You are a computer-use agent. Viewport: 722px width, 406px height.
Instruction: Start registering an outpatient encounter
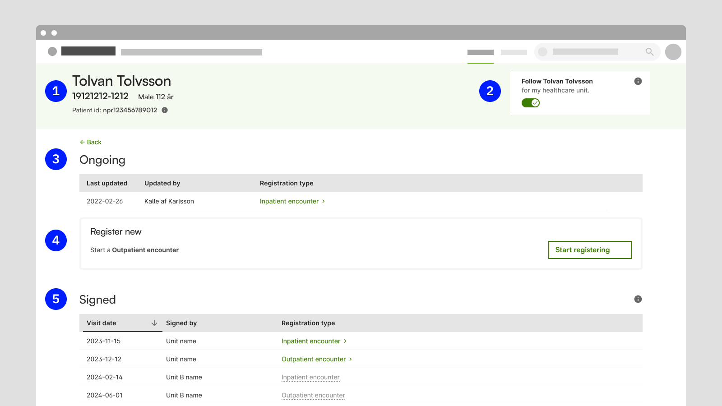590,250
